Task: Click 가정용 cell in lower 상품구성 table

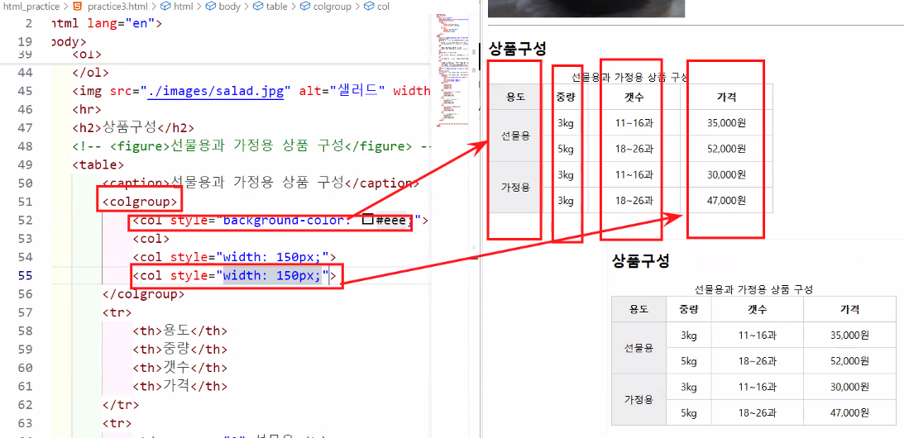Action: tap(639, 399)
